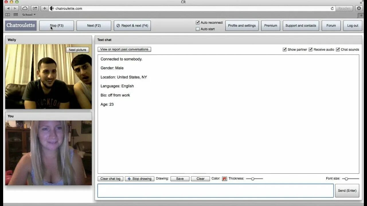This screenshot has height=206, width=367.
Task: Open the Premium page
Action: 271,25
